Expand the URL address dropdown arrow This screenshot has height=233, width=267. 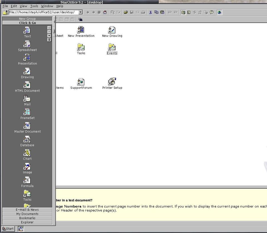coord(80,12)
